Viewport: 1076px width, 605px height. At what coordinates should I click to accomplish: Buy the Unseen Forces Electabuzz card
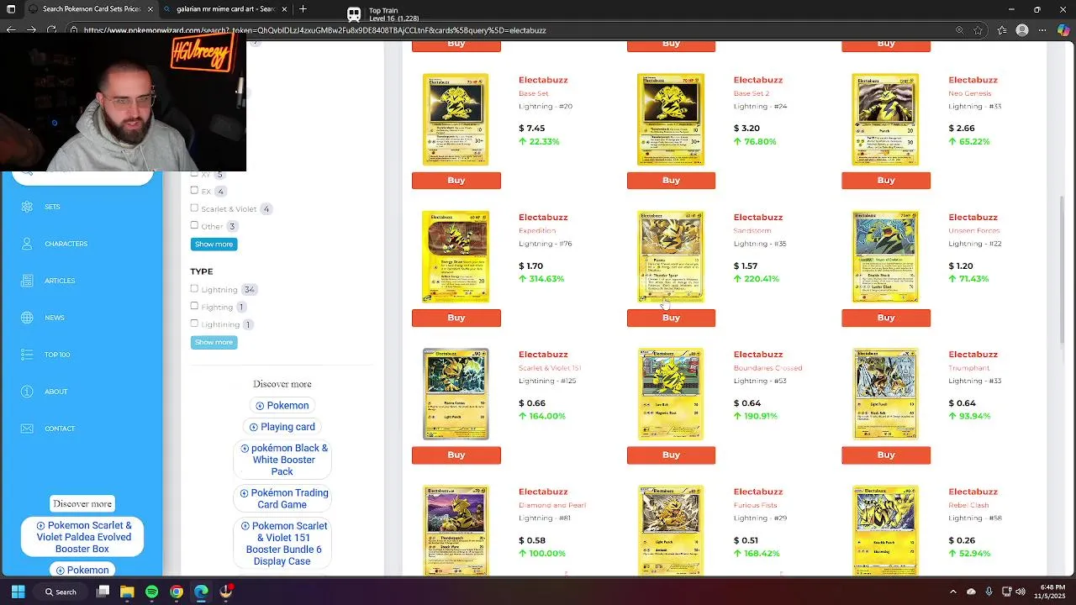tap(886, 318)
